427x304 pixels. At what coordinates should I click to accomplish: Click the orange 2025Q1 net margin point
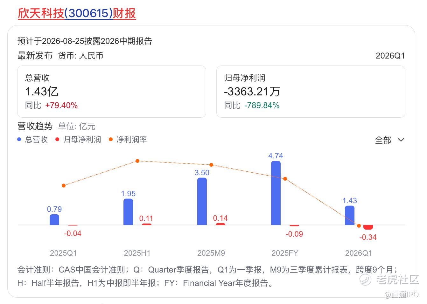point(64,185)
